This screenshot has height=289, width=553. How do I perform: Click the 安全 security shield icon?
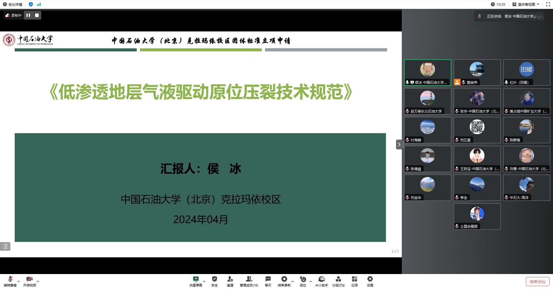(x=214, y=281)
